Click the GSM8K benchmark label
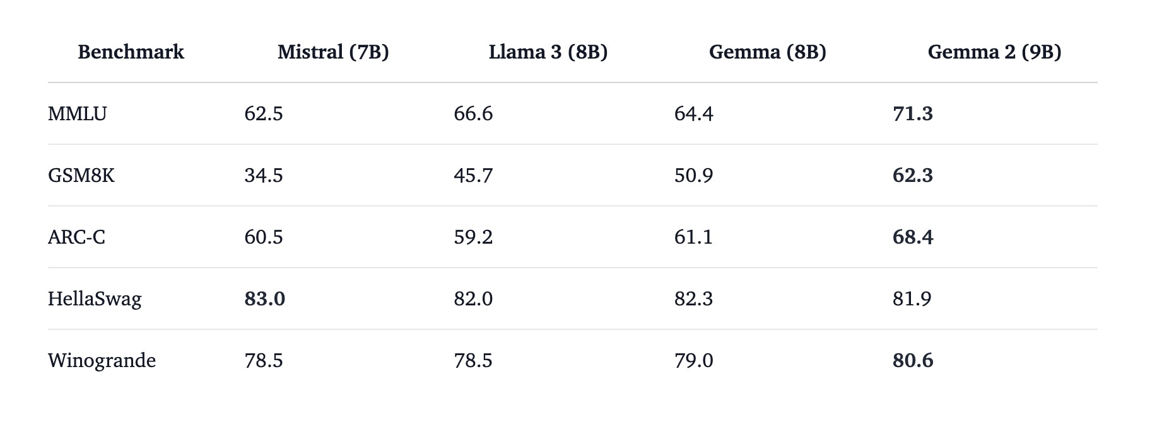 click(x=81, y=175)
